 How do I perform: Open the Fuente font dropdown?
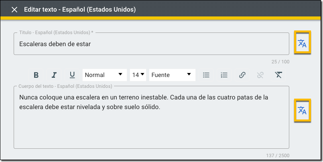point(172,75)
